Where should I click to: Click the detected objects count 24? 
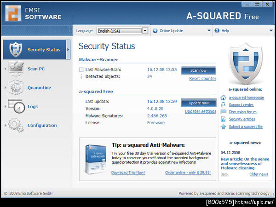point(149,76)
